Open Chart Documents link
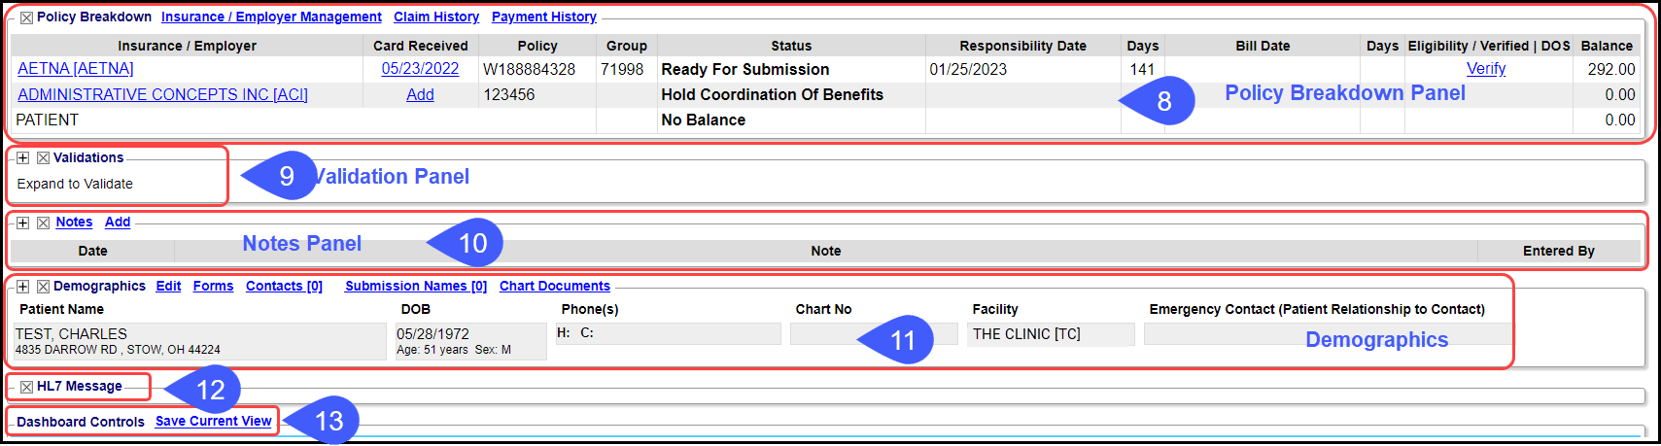This screenshot has width=1661, height=446. pos(555,287)
